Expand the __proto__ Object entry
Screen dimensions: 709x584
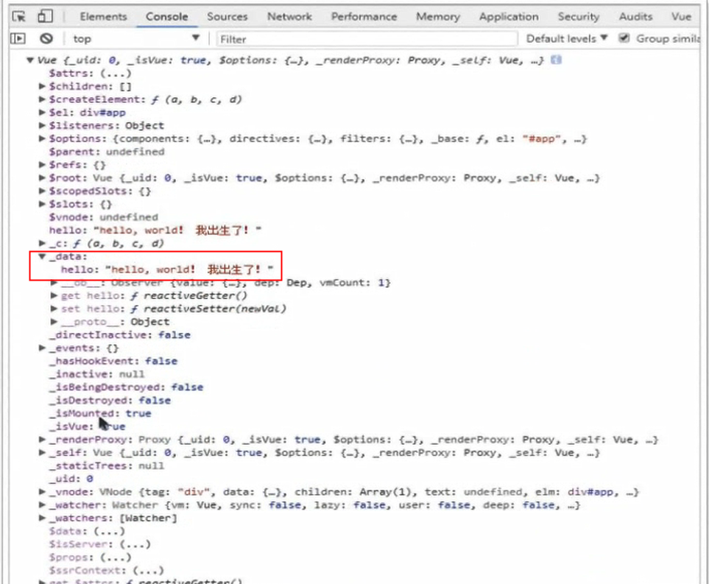tap(54, 322)
